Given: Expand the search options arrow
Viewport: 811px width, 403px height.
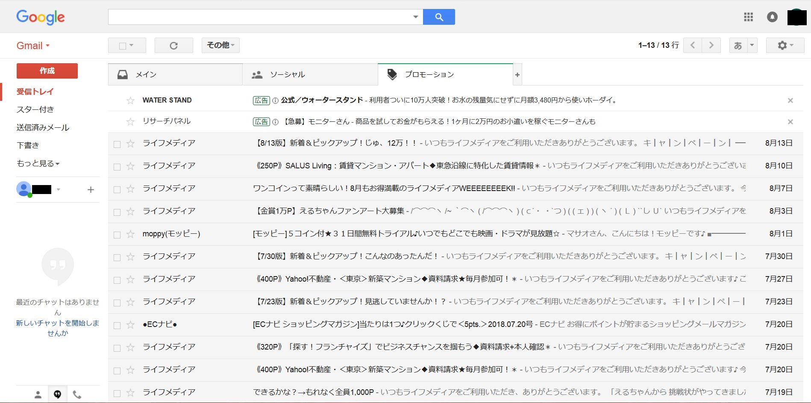Looking at the screenshot, I should 415,17.
